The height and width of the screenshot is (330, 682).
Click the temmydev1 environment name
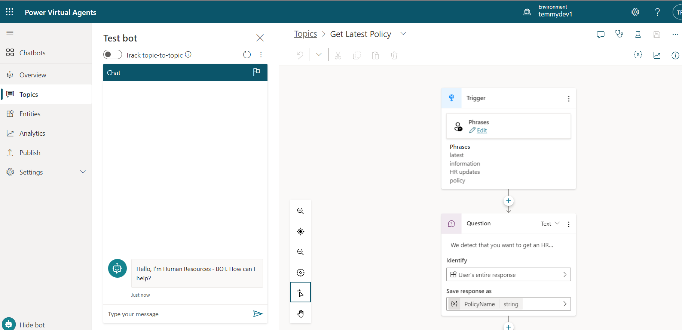(555, 14)
